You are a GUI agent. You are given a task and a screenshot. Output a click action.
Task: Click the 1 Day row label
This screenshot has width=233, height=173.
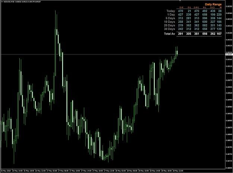(171, 15)
